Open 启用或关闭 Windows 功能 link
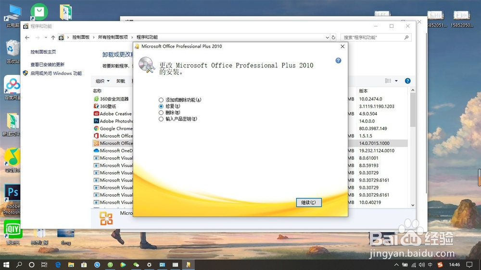 (56, 73)
